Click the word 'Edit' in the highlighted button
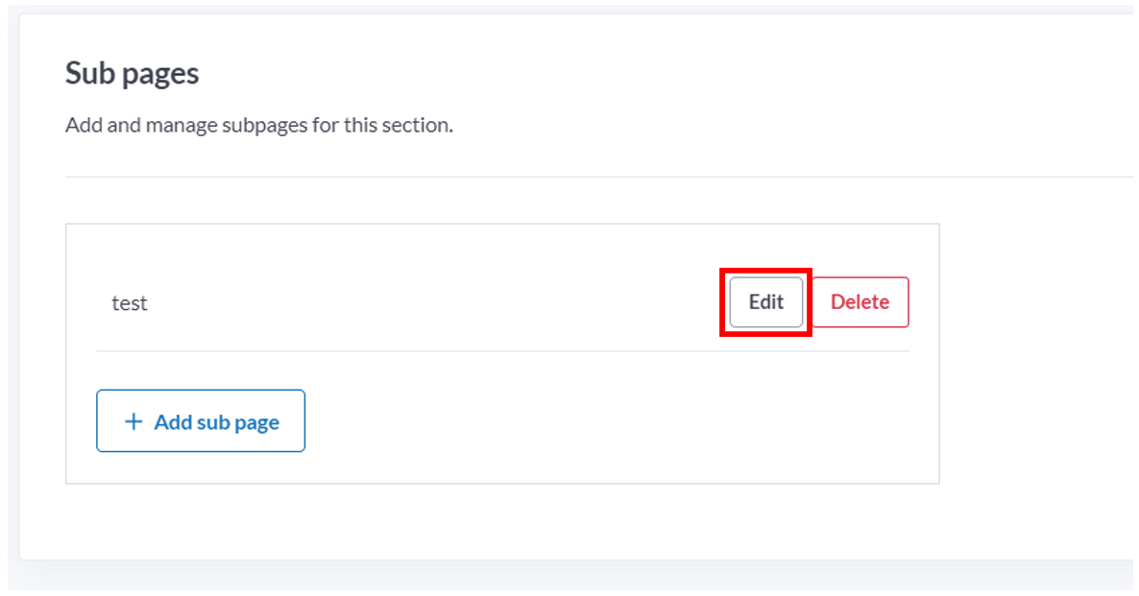Image resolution: width=1139 pixels, height=596 pixels. [766, 302]
